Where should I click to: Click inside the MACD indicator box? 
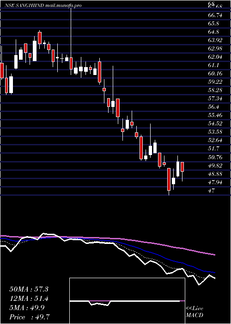[127, 301]
